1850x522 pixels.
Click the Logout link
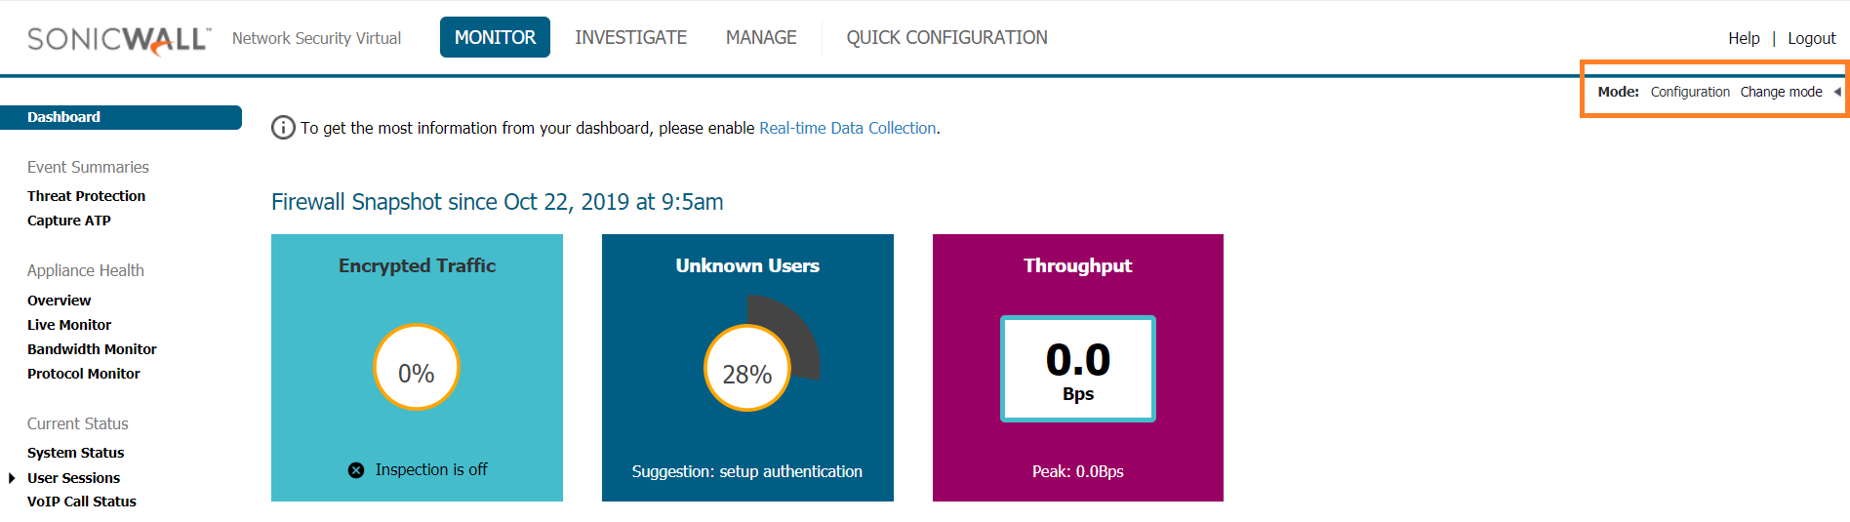[x=1811, y=38]
